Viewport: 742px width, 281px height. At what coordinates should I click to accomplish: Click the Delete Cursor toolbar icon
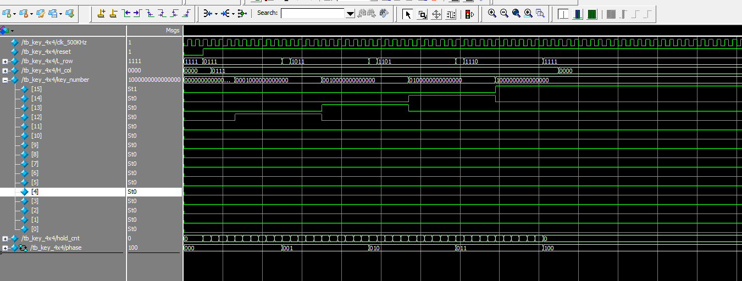(113, 14)
